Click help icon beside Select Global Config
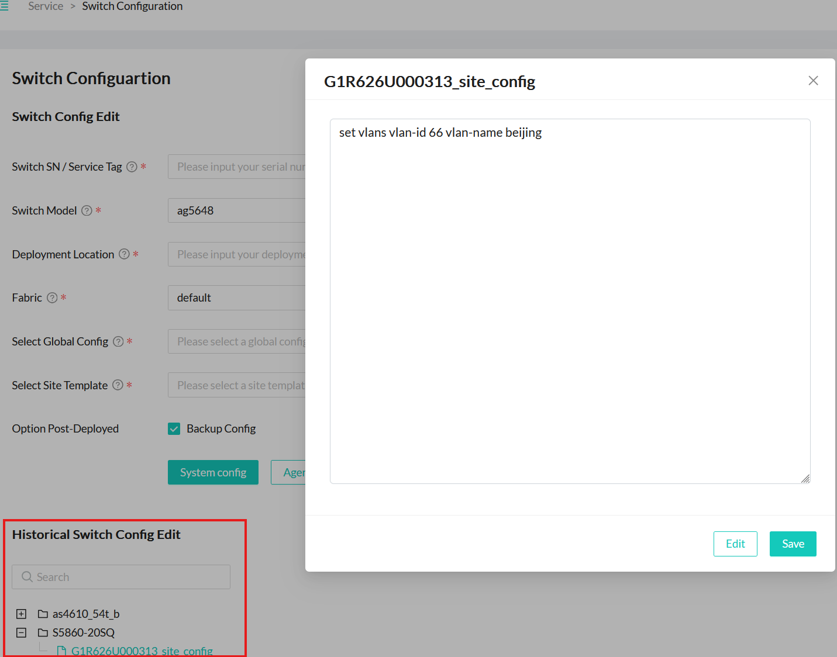Image resolution: width=837 pixels, height=657 pixels. 118,342
